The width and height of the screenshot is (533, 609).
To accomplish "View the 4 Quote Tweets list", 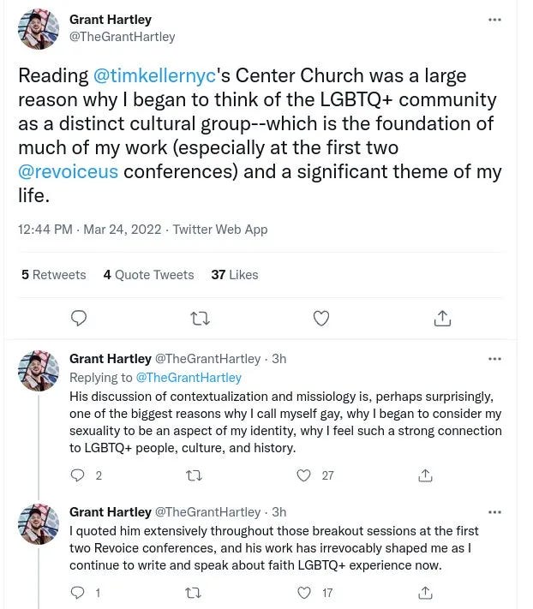I will [x=148, y=275].
